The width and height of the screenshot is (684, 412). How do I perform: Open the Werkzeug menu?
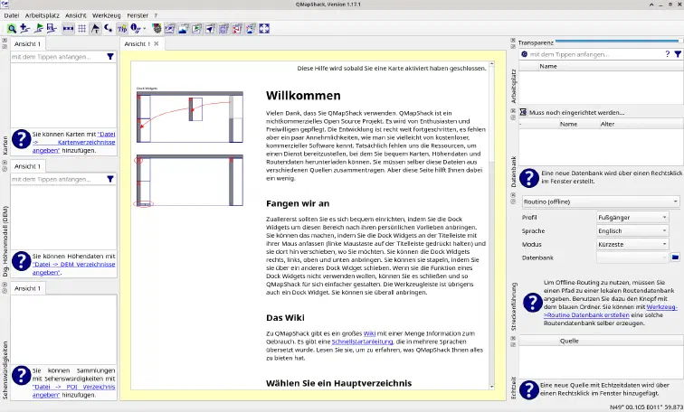(x=107, y=15)
